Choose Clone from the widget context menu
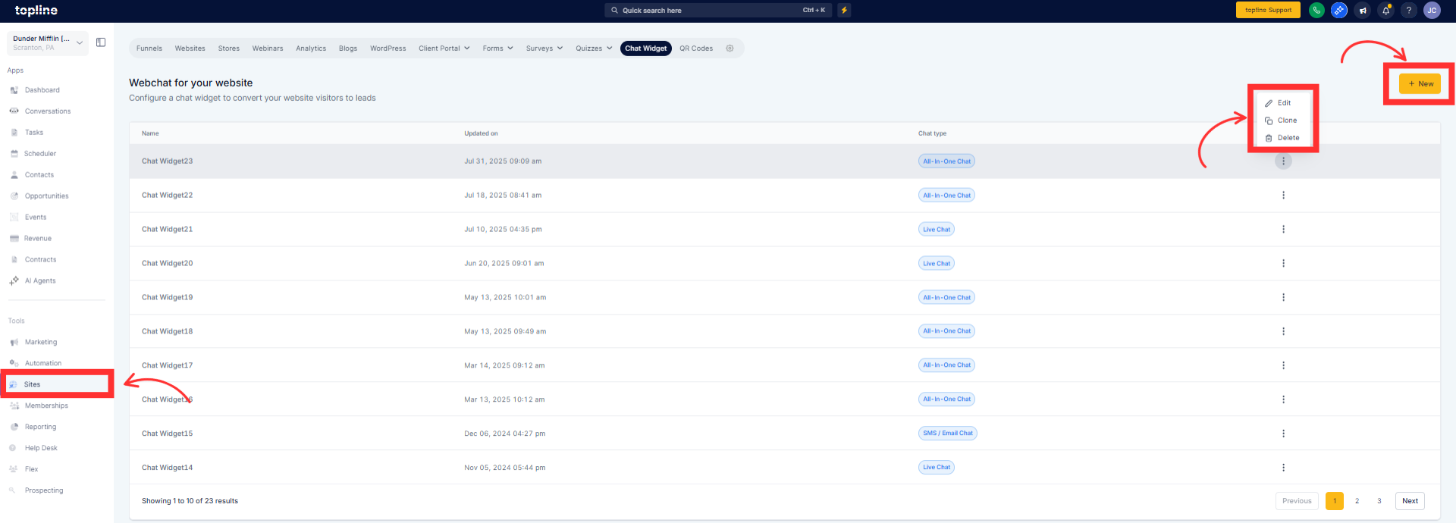The image size is (1456, 523). (1284, 121)
